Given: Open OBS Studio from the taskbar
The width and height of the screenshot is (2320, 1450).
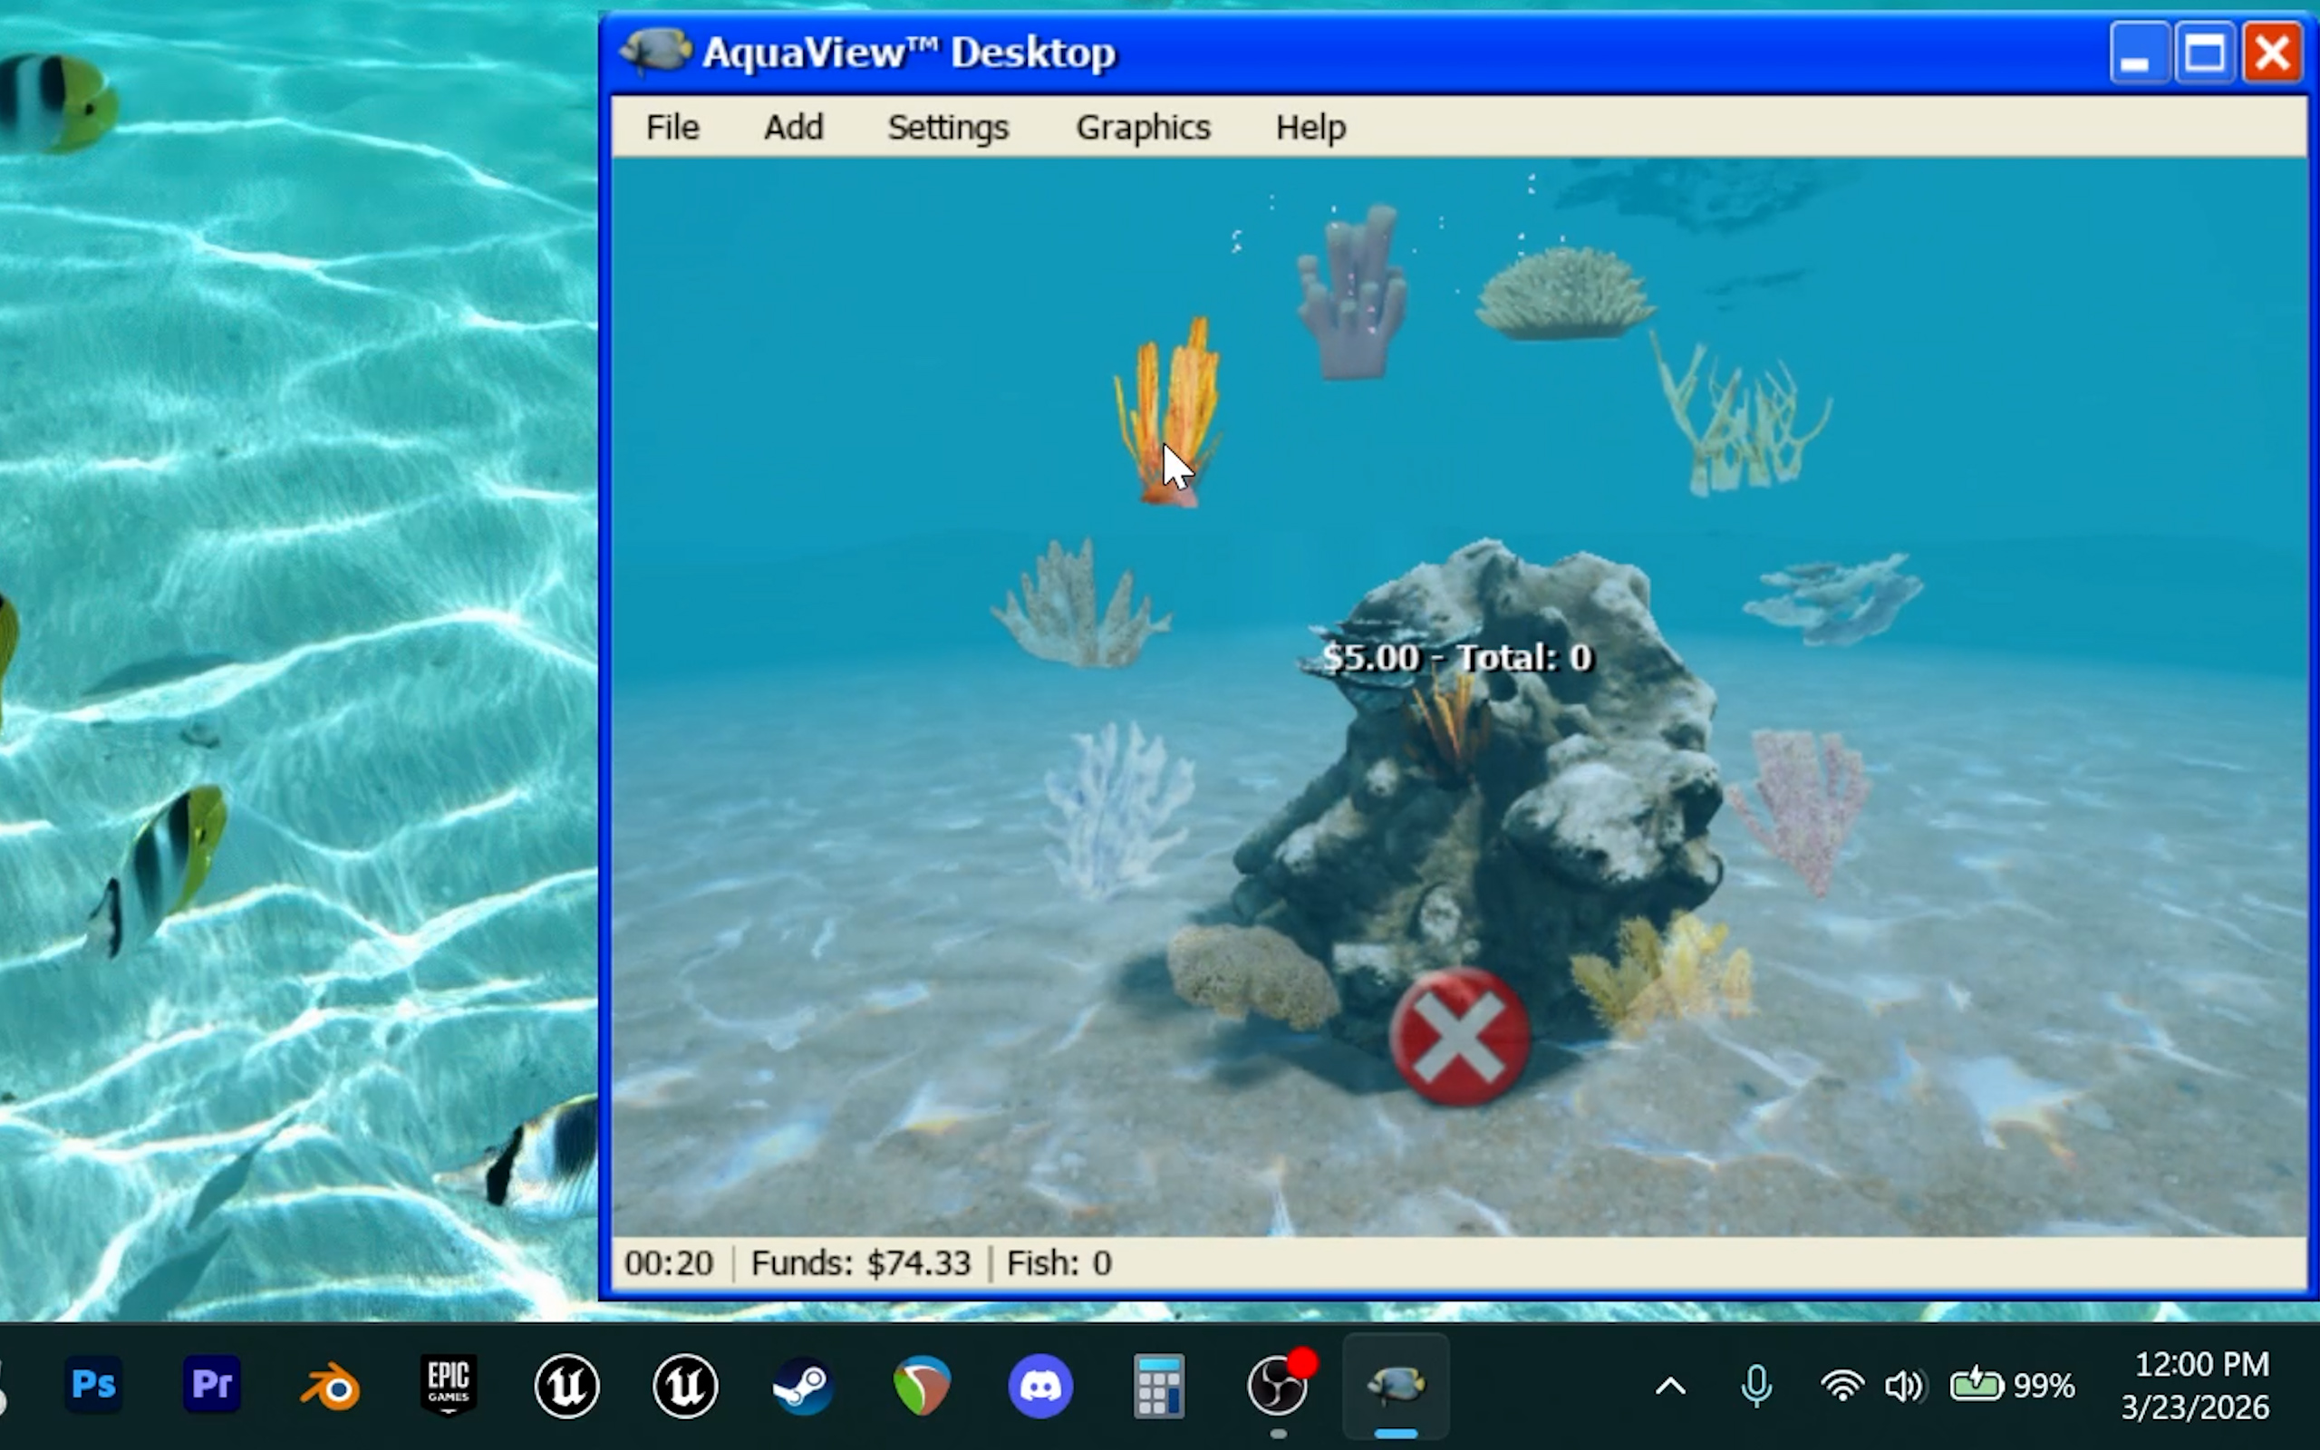Looking at the screenshot, I should 1277,1386.
